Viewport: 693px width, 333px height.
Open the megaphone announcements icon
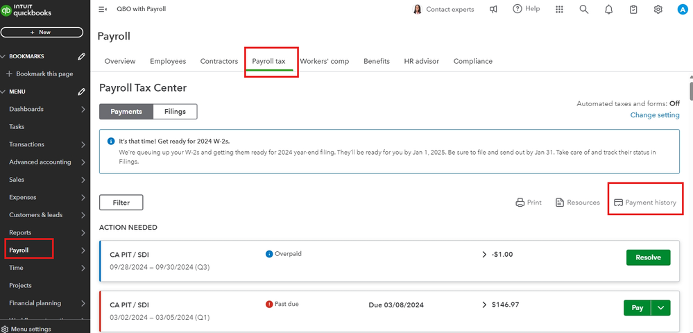pos(493,9)
